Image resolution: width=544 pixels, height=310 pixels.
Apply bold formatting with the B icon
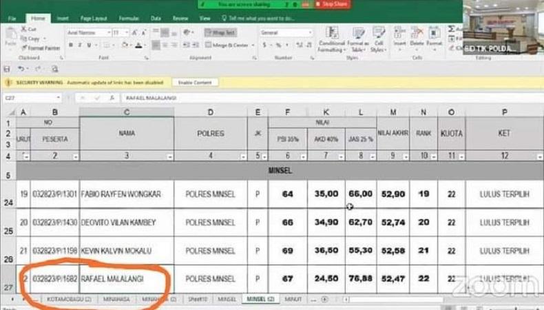70,45
